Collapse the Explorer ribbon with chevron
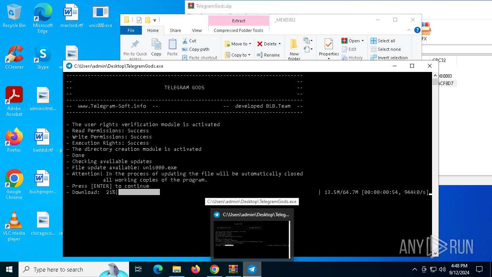Image resolution: width=492 pixels, height=277 pixels. point(409,30)
